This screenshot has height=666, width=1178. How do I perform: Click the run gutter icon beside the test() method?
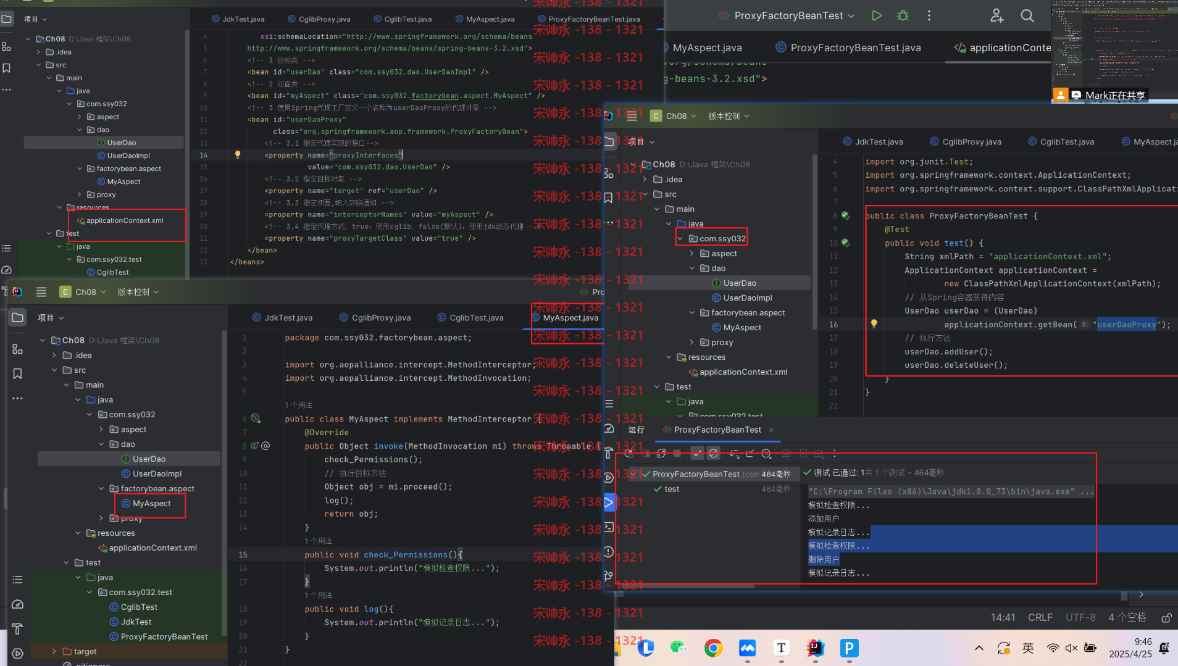(845, 243)
